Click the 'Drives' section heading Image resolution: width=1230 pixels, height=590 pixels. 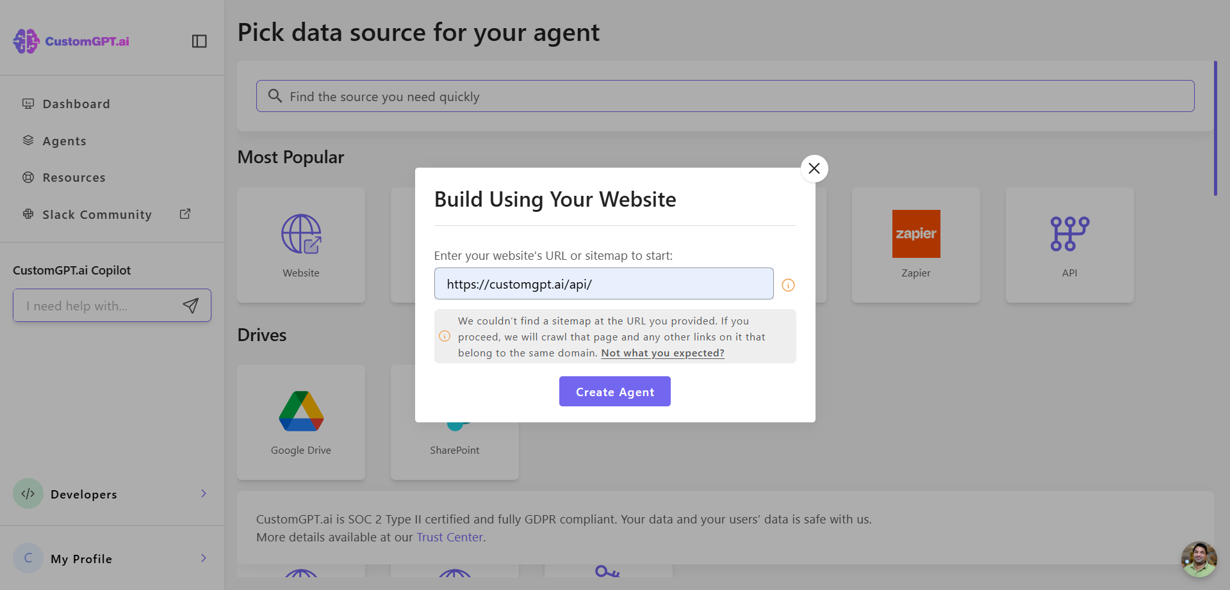(x=262, y=335)
